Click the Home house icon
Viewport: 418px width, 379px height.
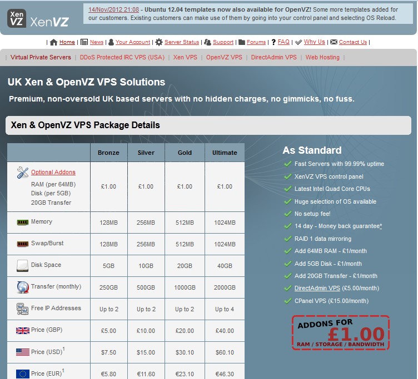(x=54, y=42)
